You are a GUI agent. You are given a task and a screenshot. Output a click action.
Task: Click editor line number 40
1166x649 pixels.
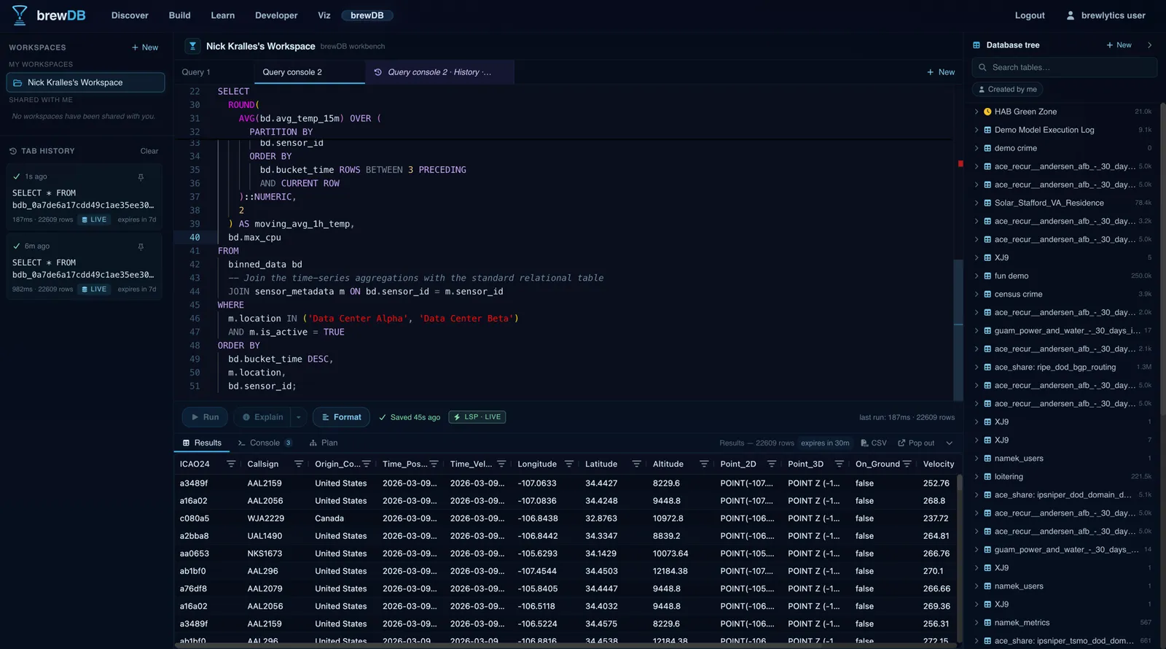click(x=195, y=238)
